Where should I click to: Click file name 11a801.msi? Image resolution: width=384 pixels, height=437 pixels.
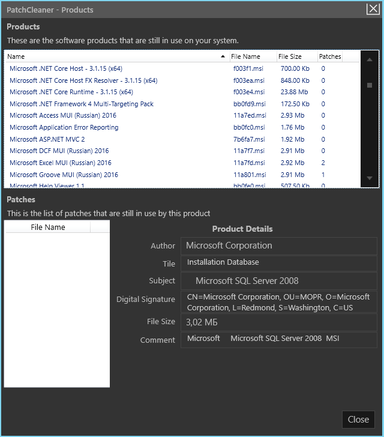(x=250, y=175)
